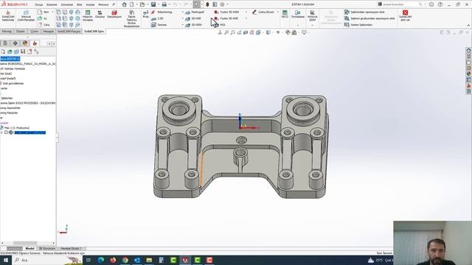Open the Araçlar menu

[90, 5]
